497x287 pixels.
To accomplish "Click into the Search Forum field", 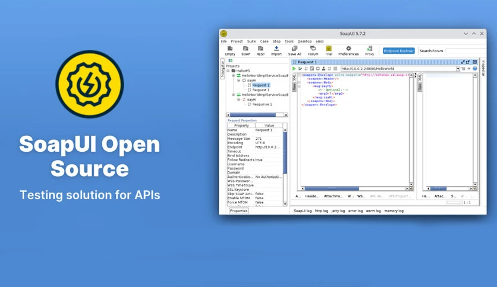I will (x=465, y=51).
